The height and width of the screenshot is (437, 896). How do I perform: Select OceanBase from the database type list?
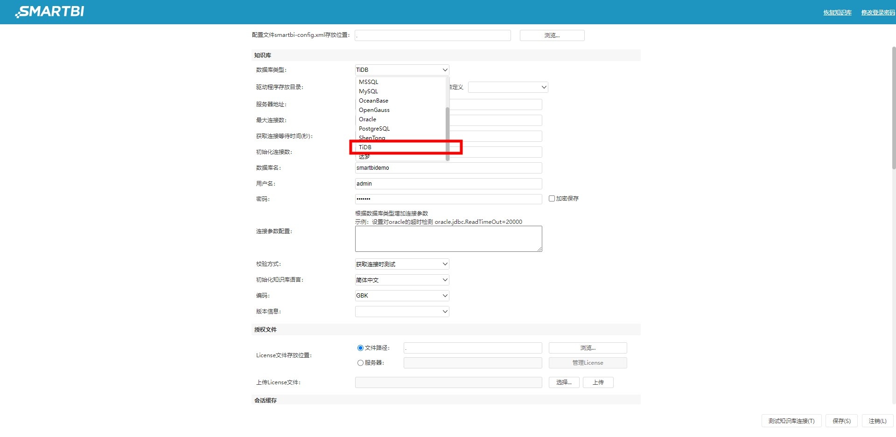click(x=401, y=101)
